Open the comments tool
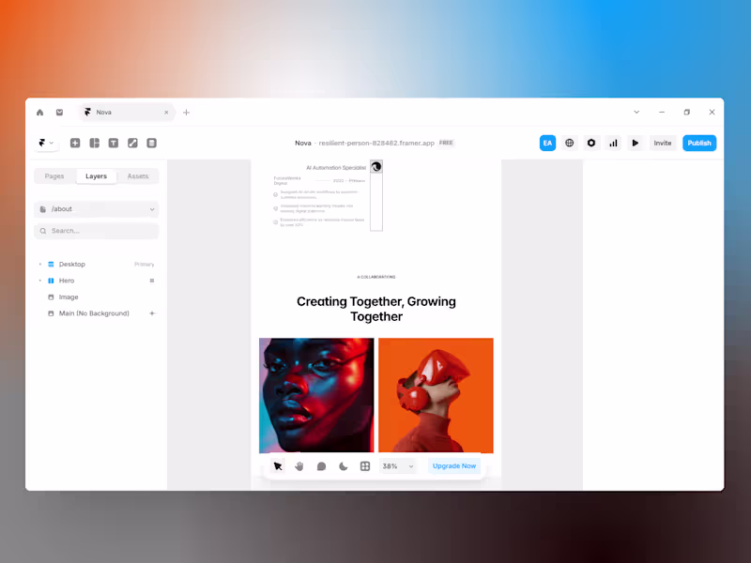 [321, 465]
